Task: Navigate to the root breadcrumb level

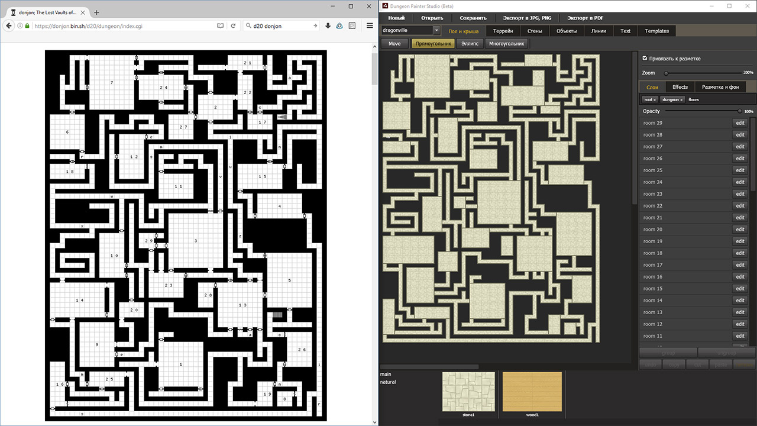Action: (650, 99)
